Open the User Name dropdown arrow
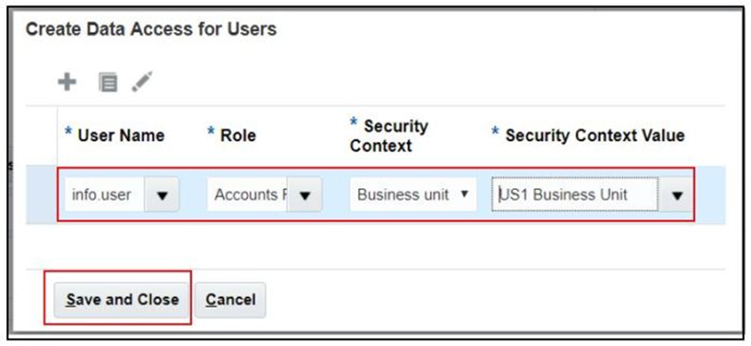Viewport: 751px width, 346px height. coord(162,195)
